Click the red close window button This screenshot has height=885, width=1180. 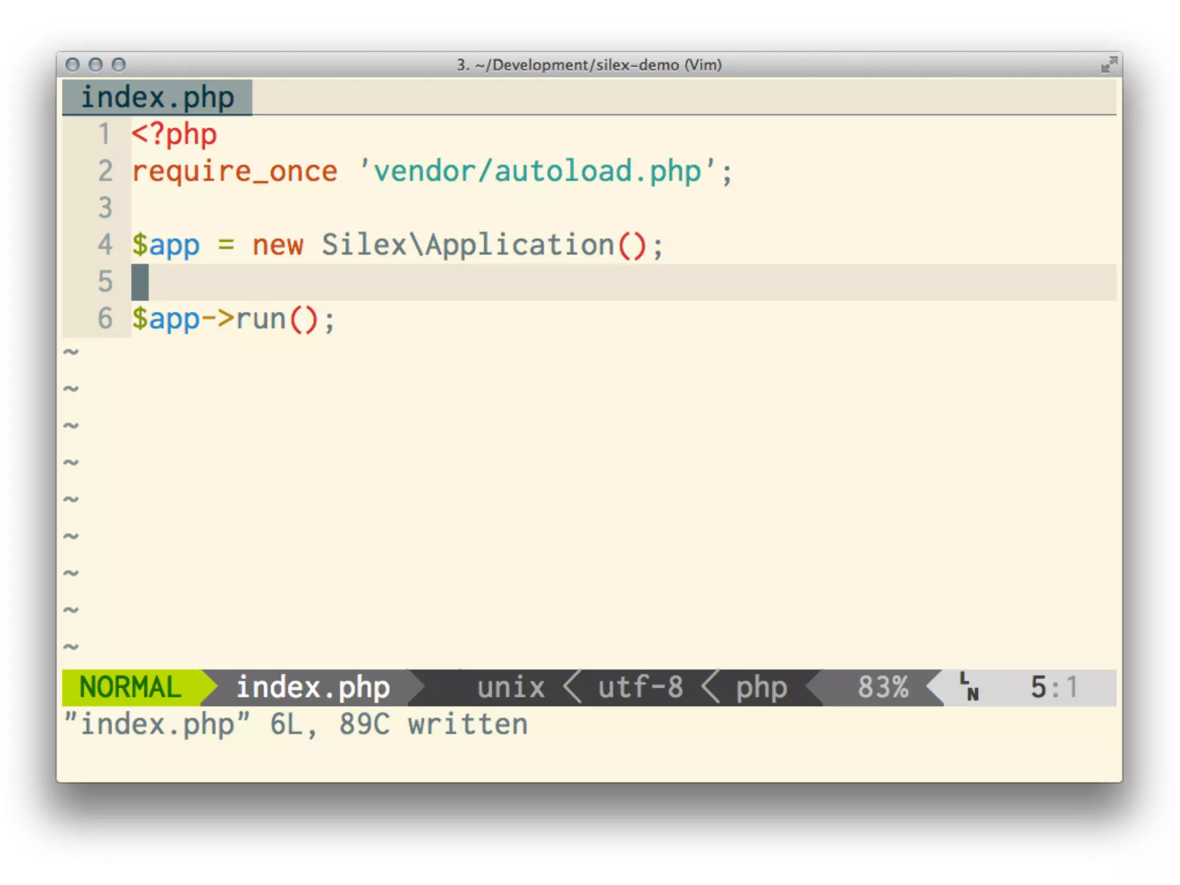73,65
